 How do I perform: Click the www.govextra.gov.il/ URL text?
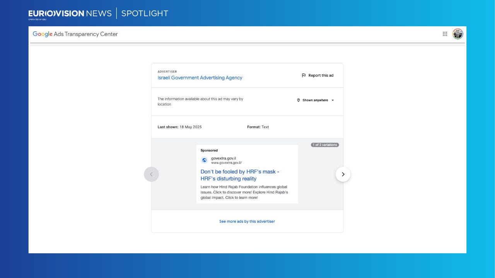[x=227, y=163]
